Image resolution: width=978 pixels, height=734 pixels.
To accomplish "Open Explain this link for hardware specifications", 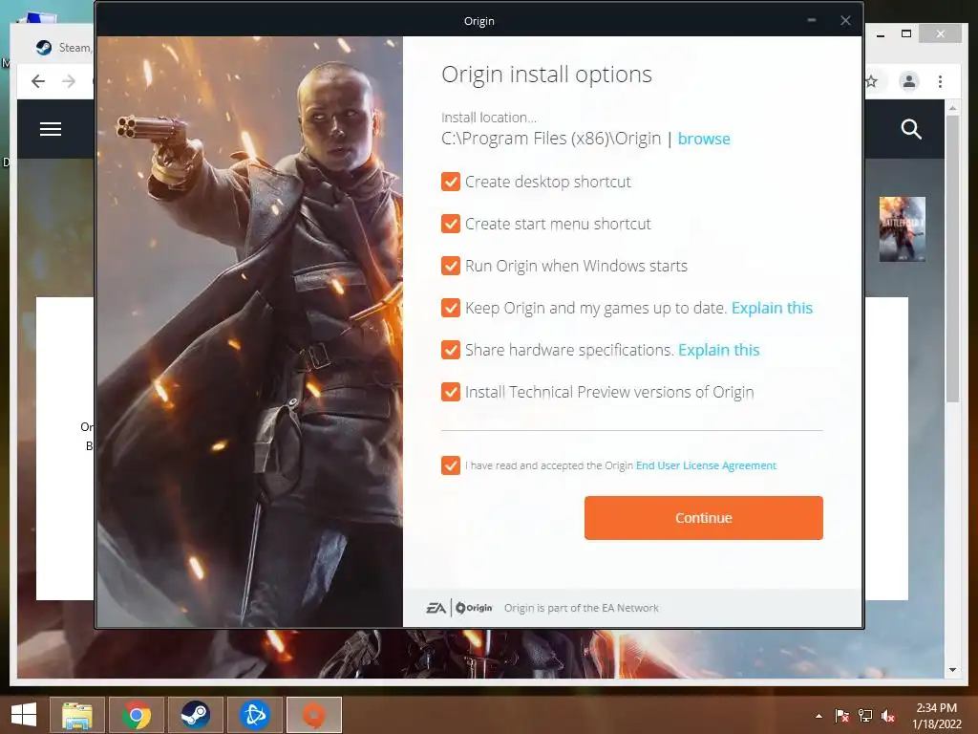I will 718,350.
